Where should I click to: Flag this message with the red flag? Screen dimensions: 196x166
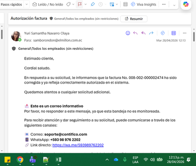click(x=80, y=4)
